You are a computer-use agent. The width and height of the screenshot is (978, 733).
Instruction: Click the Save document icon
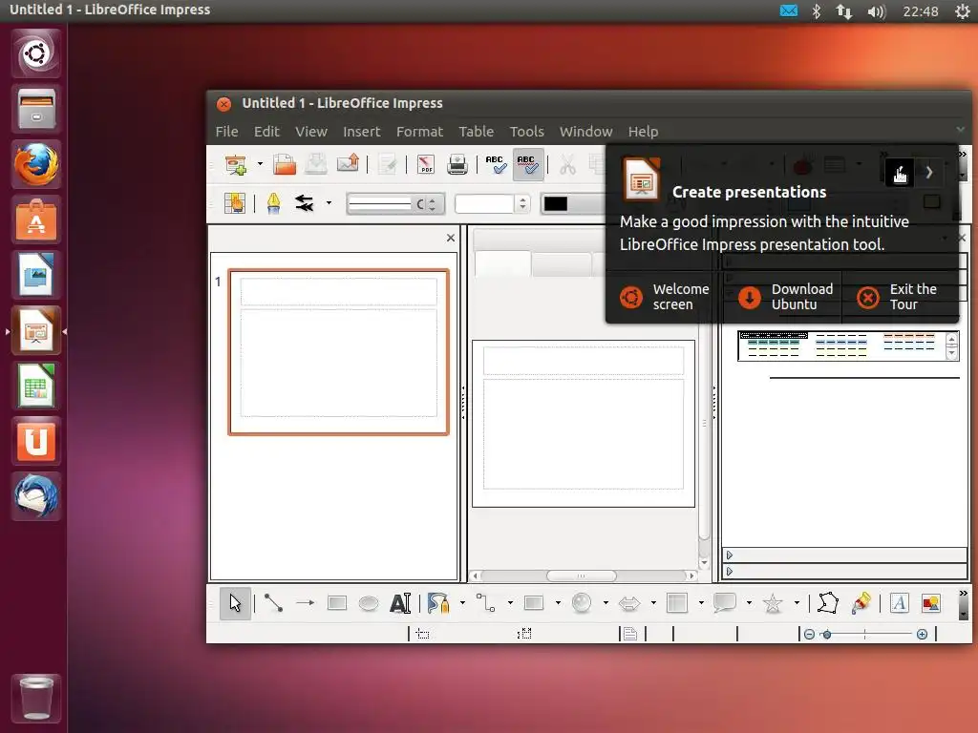316,164
